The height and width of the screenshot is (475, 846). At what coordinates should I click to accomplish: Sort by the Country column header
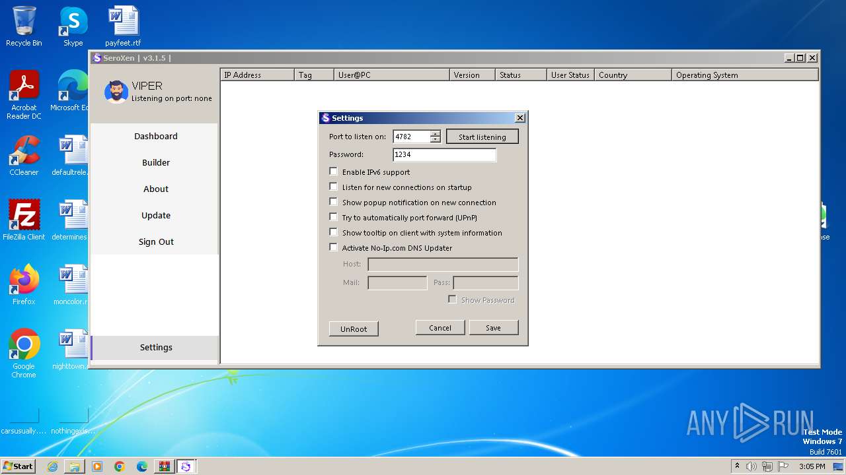633,75
